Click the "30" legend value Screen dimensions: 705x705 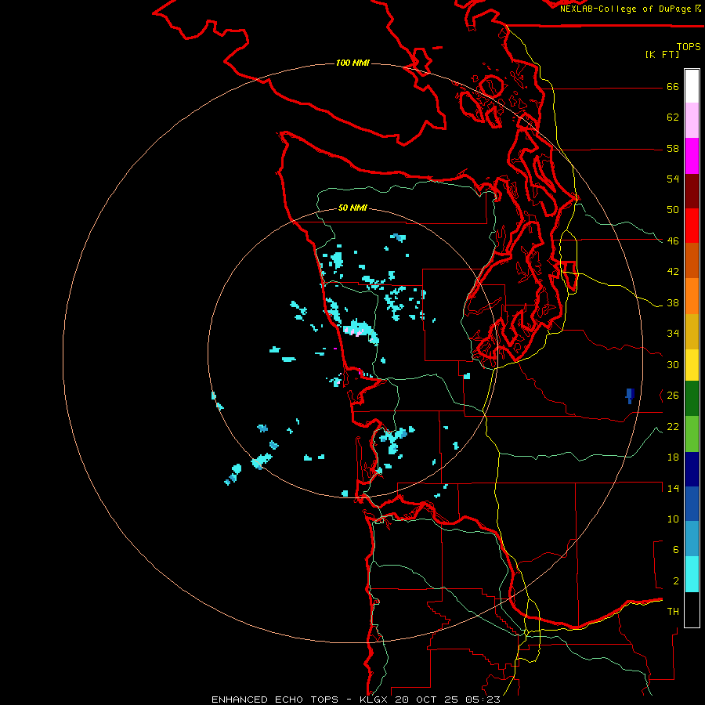[x=673, y=364]
